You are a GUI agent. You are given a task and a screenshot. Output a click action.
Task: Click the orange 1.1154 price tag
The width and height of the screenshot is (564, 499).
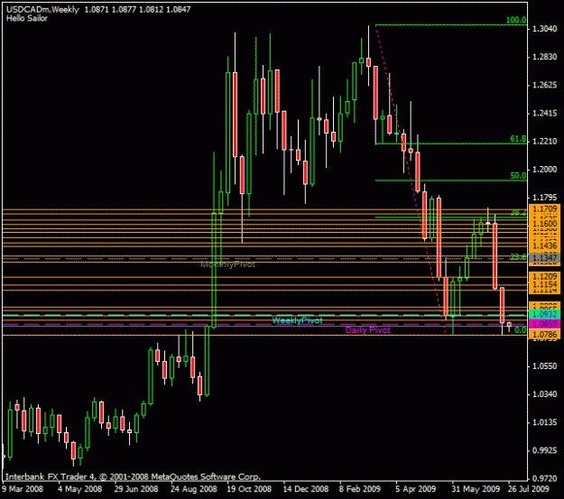pyautogui.click(x=544, y=284)
